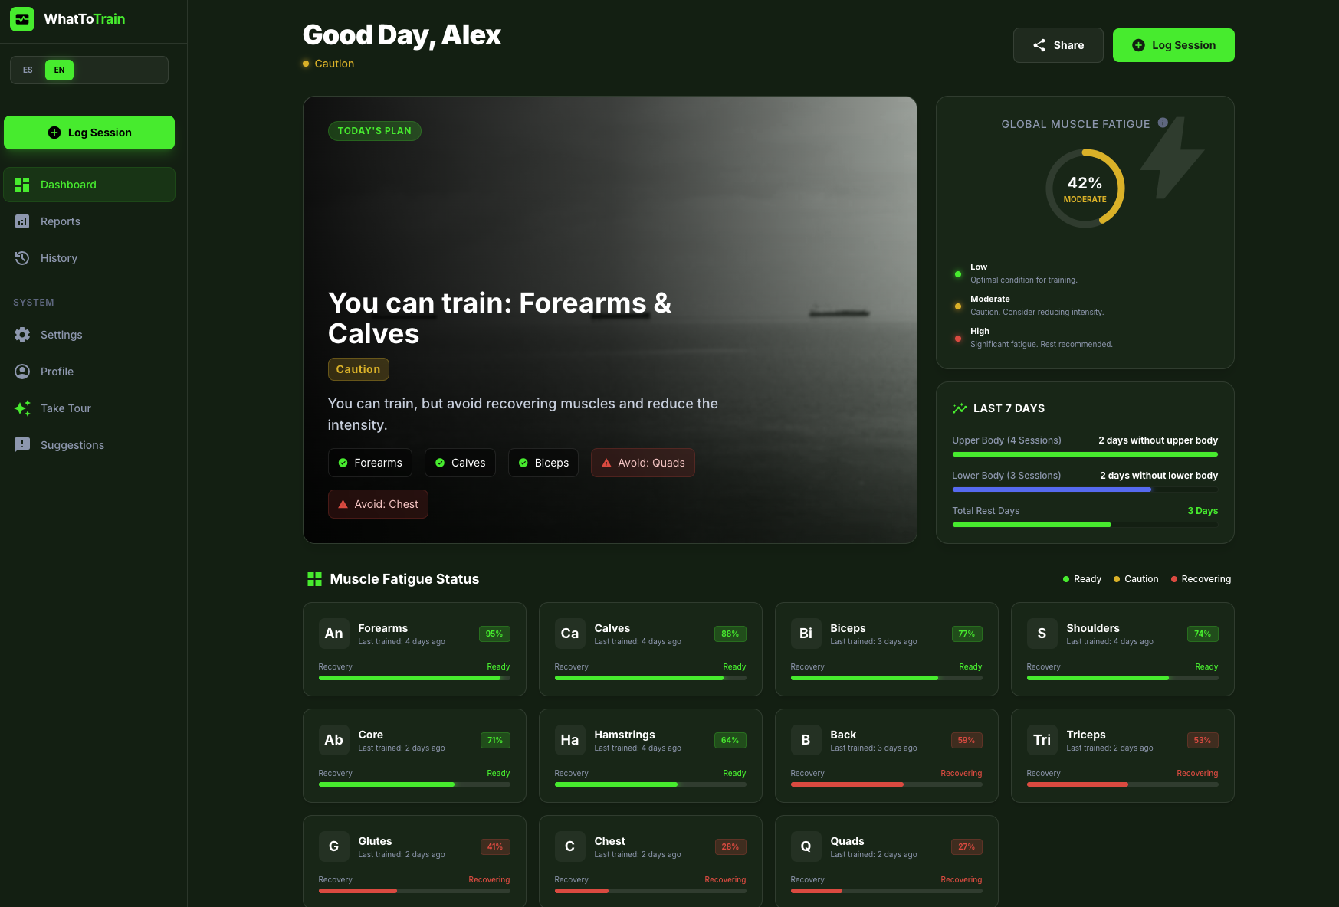Click the share icon in Share button
This screenshot has width=1339, height=907.
pos(1039,45)
